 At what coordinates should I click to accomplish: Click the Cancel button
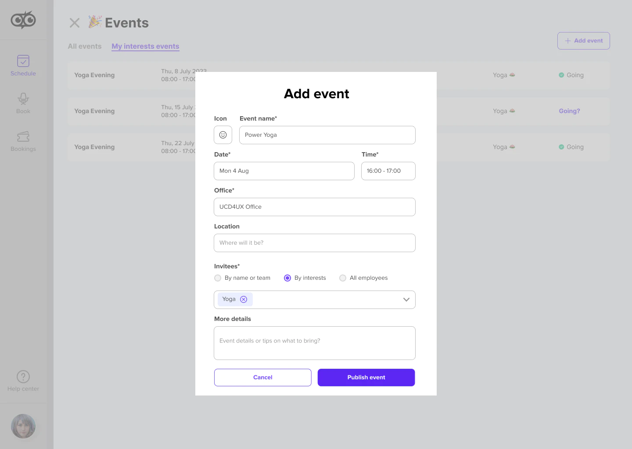pyautogui.click(x=263, y=378)
